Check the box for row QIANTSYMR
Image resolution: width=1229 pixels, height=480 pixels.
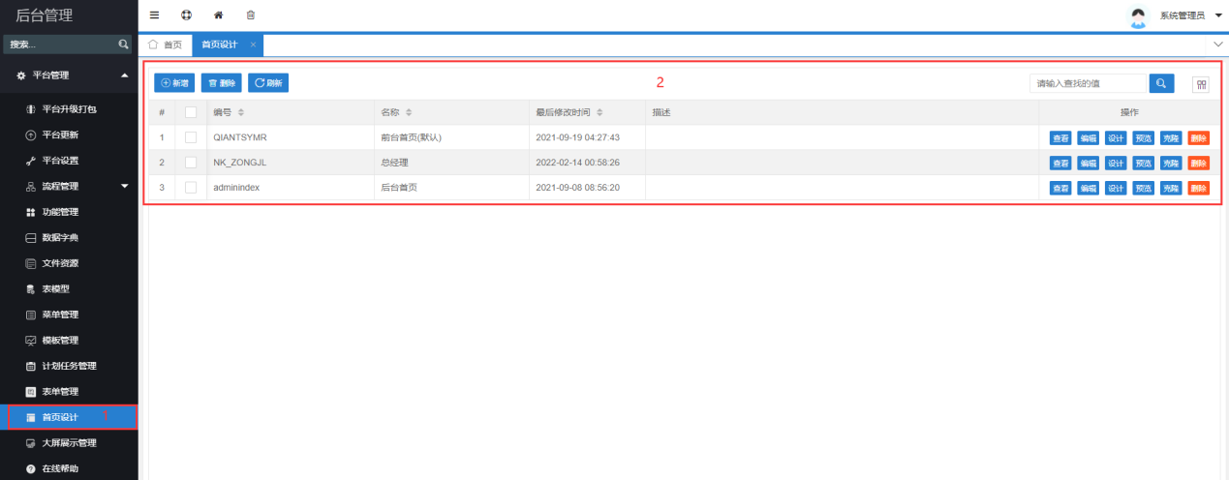click(191, 137)
